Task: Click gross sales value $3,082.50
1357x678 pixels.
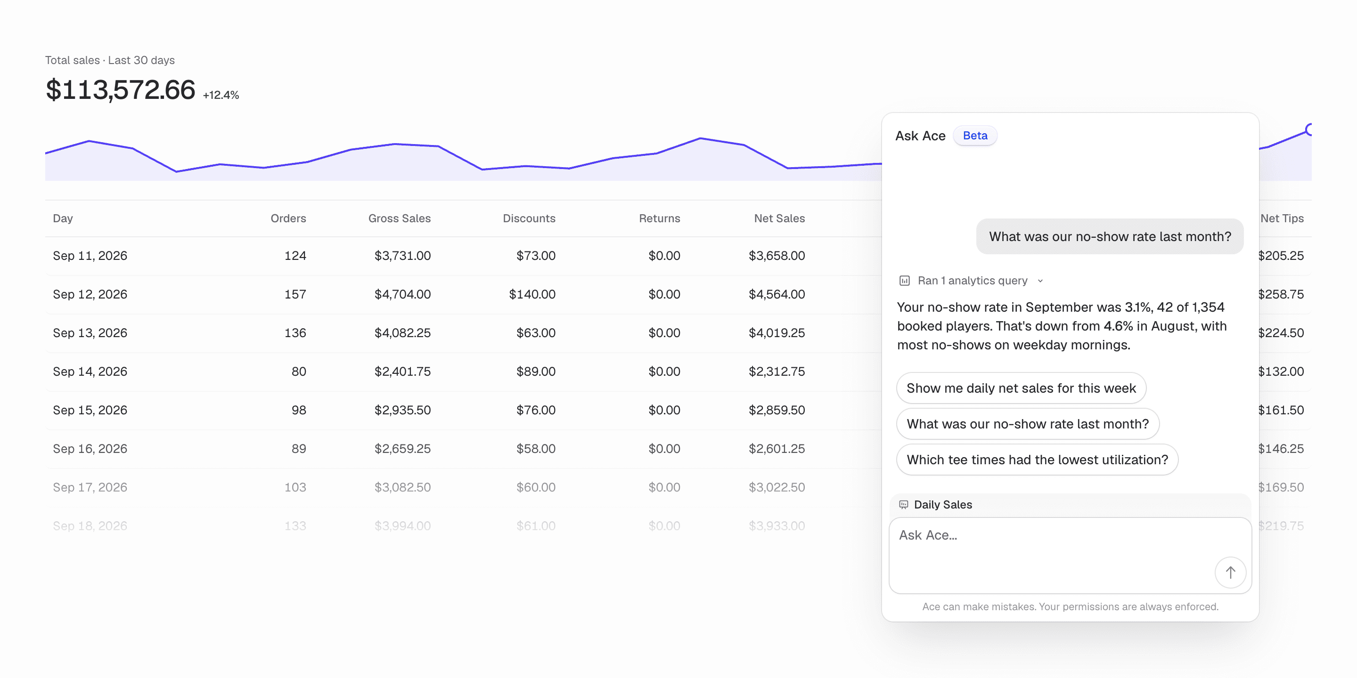Action: (x=402, y=487)
